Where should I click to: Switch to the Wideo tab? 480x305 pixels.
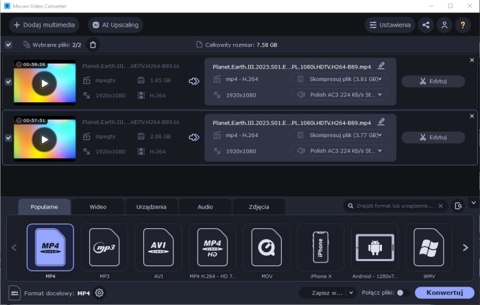[x=98, y=207]
